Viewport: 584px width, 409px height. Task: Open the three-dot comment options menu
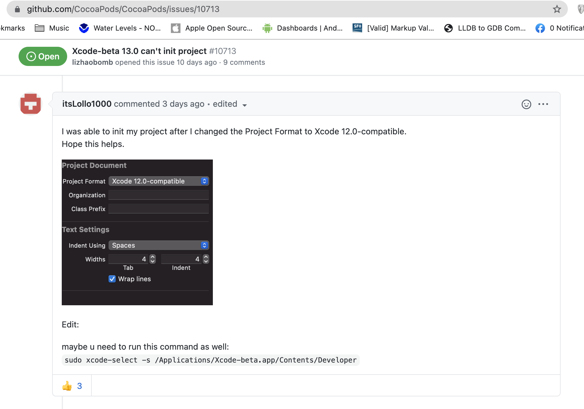pyautogui.click(x=543, y=104)
